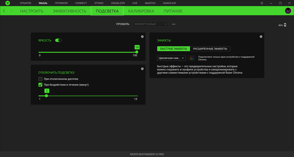Go back with the left arrow
The width and height of the screenshot is (294, 157).
[x=4, y=11]
